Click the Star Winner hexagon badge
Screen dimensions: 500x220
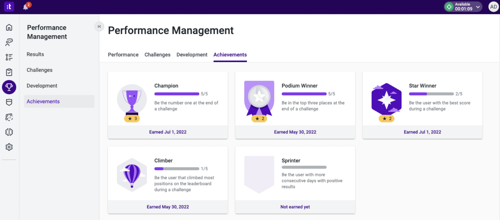pyautogui.click(x=387, y=99)
